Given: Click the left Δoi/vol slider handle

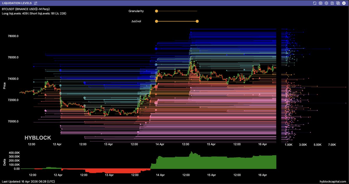Looking at the screenshot, I should pyautogui.click(x=156, y=21).
